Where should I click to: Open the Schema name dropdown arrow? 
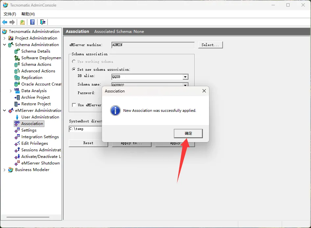point(185,85)
